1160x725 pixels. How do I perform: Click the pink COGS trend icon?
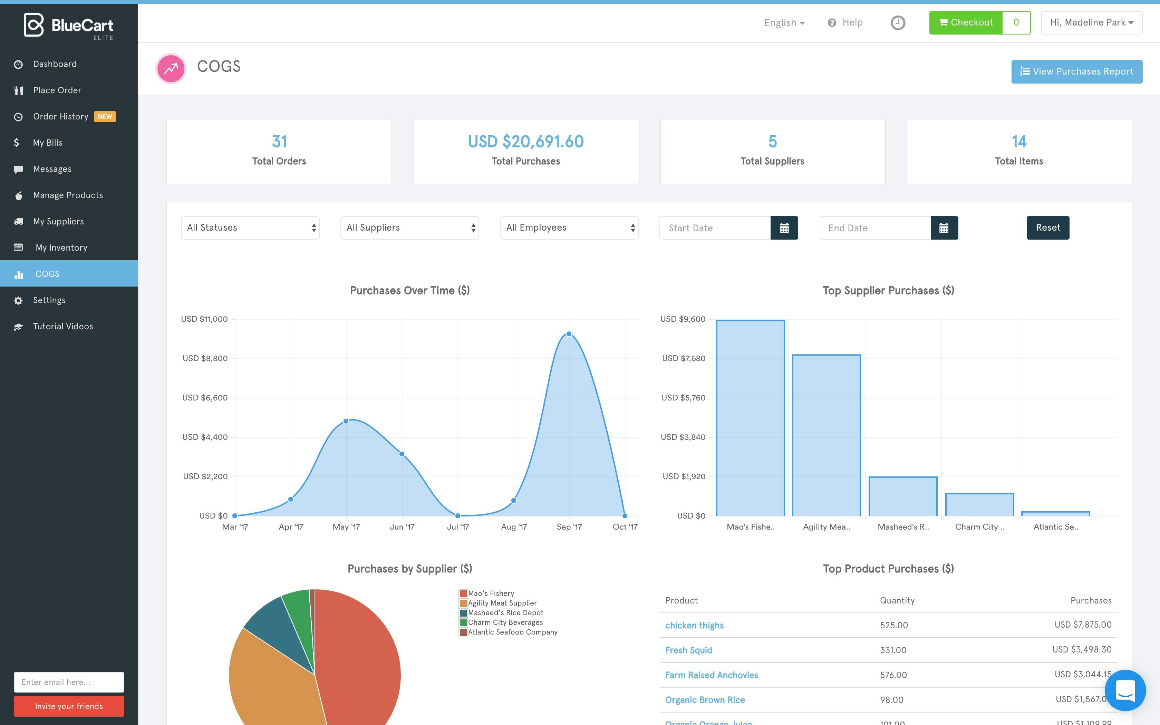tap(171, 69)
